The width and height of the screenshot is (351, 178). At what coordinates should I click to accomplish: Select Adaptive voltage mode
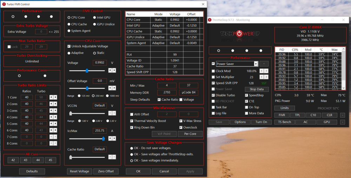click(x=69, y=53)
